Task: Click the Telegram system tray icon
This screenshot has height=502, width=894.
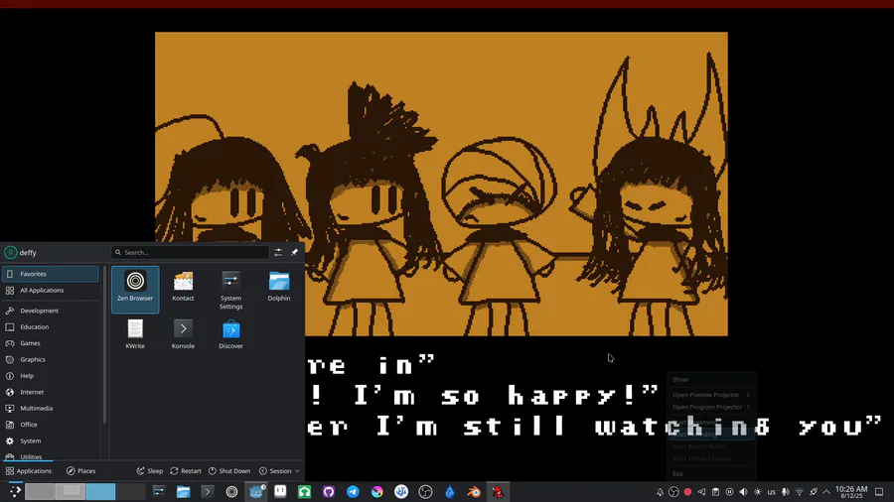Action: point(701,492)
